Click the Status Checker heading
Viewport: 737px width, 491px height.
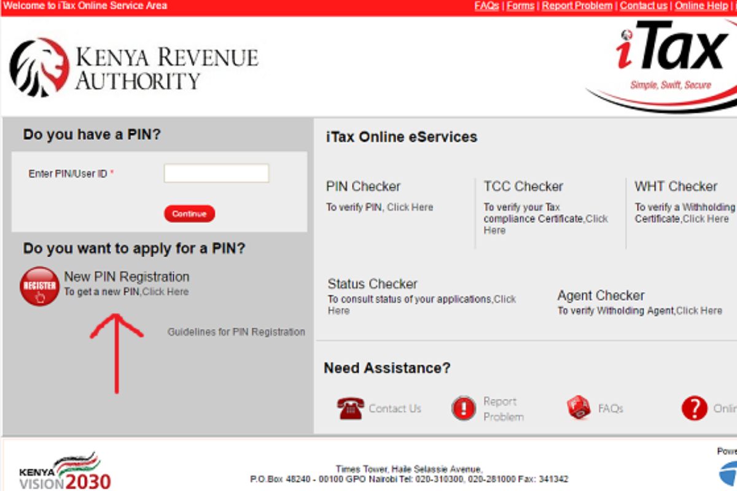coord(372,284)
